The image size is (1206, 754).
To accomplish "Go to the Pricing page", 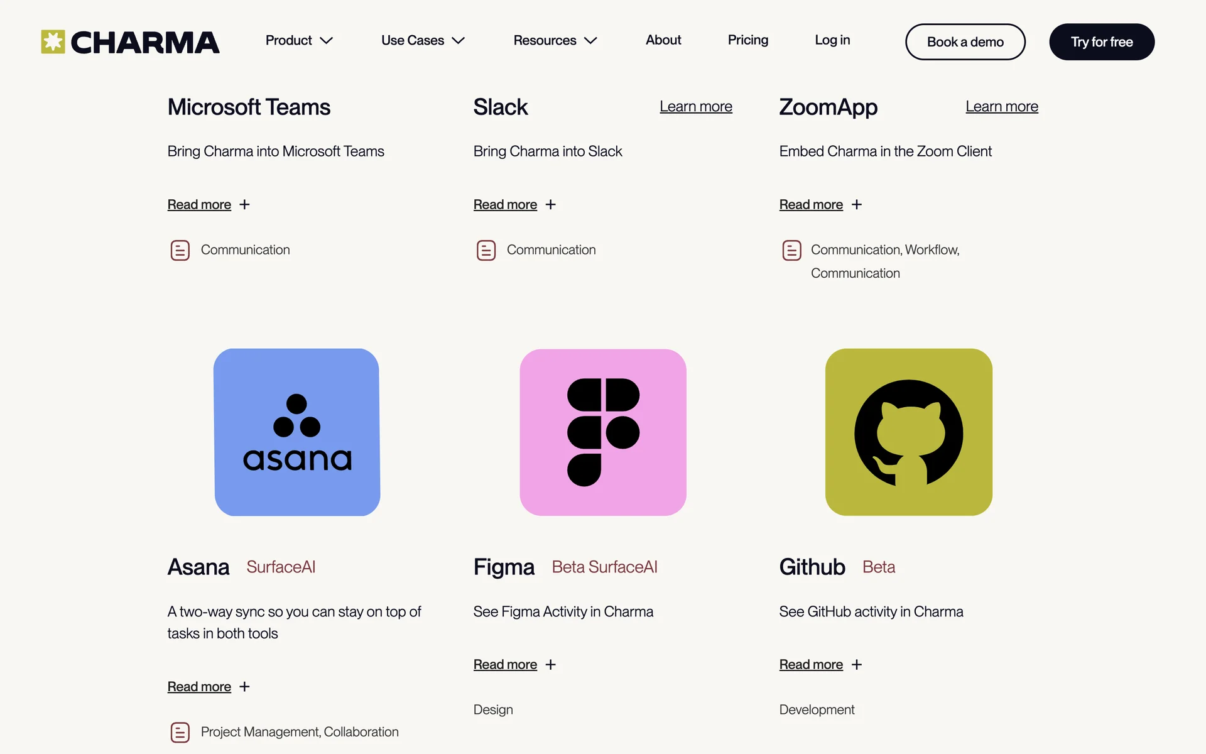I will coord(747,40).
